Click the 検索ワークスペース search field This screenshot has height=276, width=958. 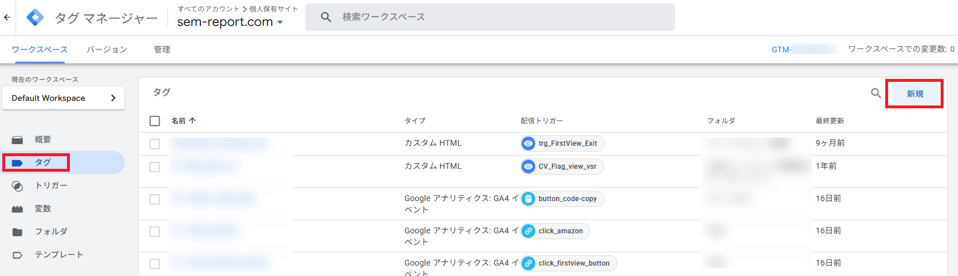[x=490, y=17]
